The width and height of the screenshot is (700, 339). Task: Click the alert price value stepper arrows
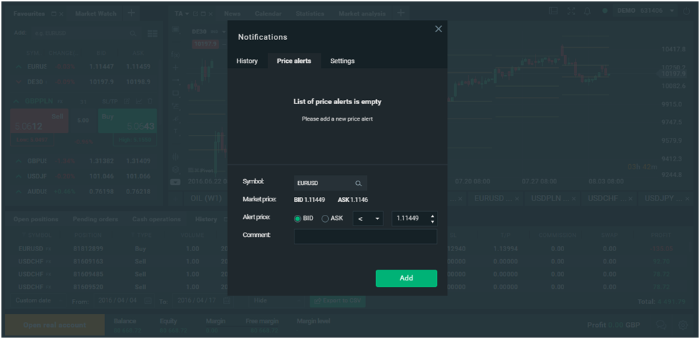[x=432, y=218]
